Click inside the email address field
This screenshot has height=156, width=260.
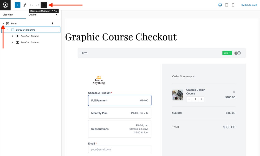click(120, 149)
